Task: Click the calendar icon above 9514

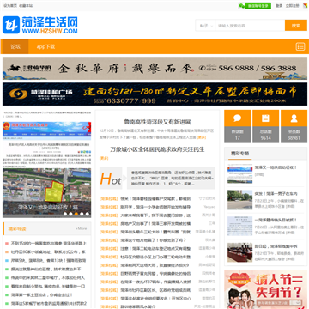Action: (265, 118)
